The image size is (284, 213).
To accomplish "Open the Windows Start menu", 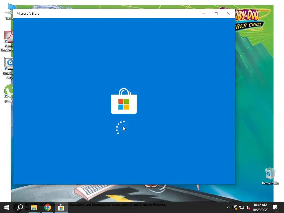I will pyautogui.click(x=7, y=207).
